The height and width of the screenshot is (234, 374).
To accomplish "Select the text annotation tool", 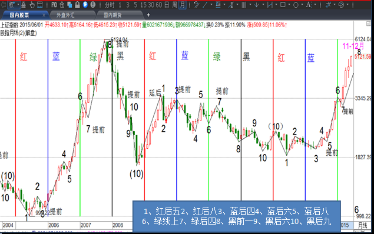I will tap(309, 5).
